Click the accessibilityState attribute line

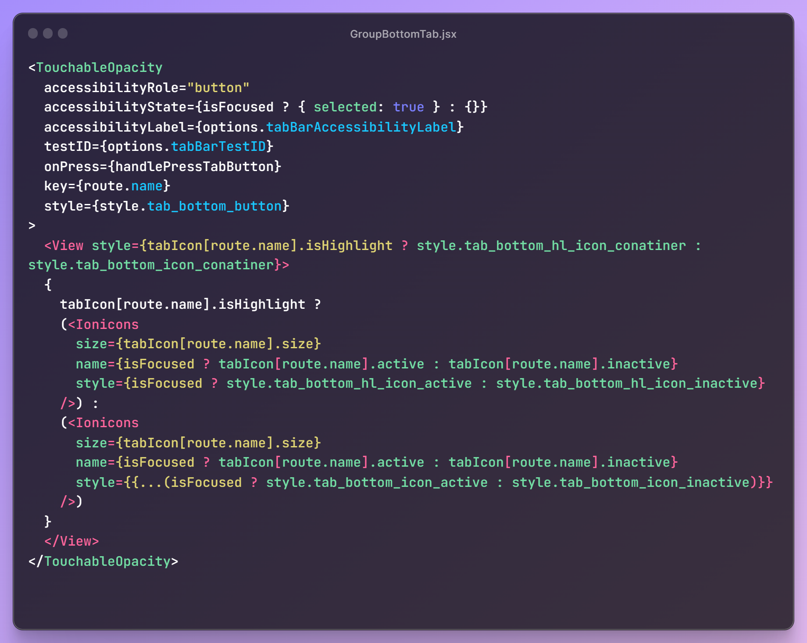pyautogui.click(x=266, y=107)
